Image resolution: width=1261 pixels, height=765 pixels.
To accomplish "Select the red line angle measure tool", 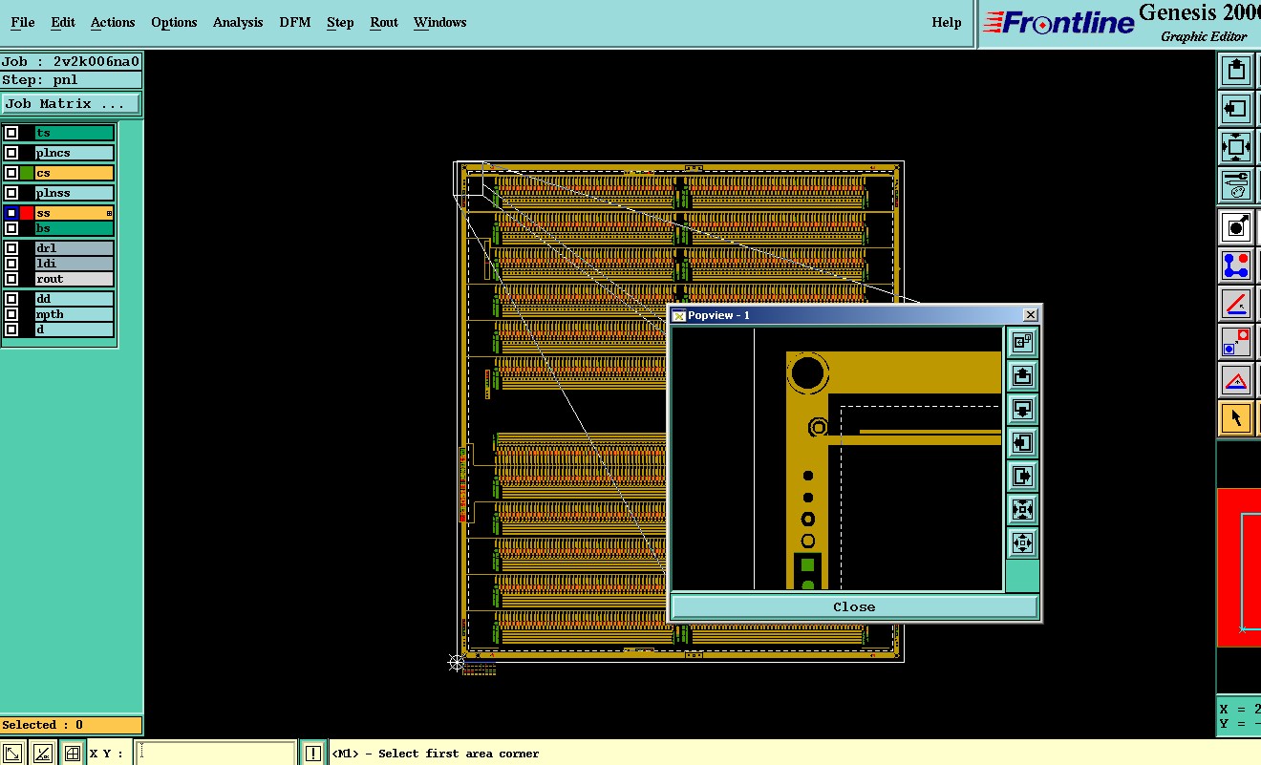I will pyautogui.click(x=1237, y=304).
